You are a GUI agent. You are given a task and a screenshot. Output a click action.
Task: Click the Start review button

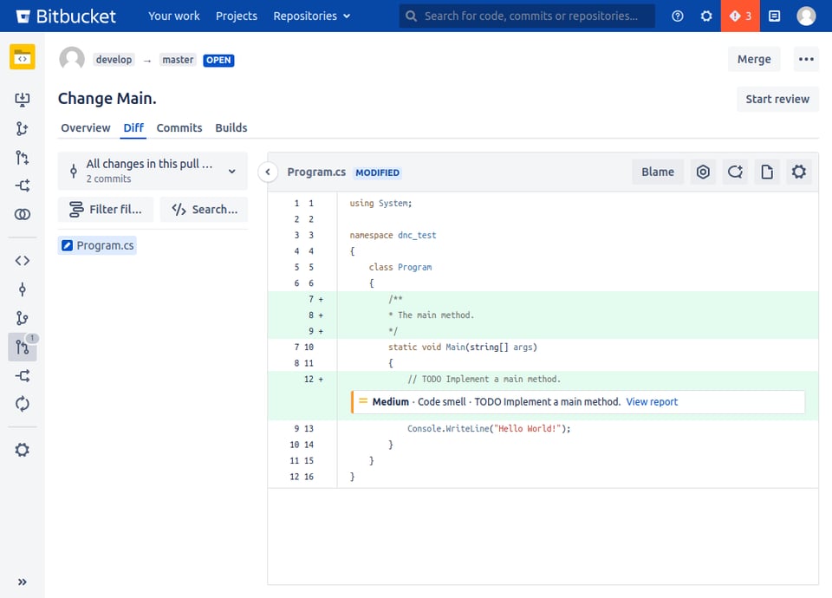777,99
